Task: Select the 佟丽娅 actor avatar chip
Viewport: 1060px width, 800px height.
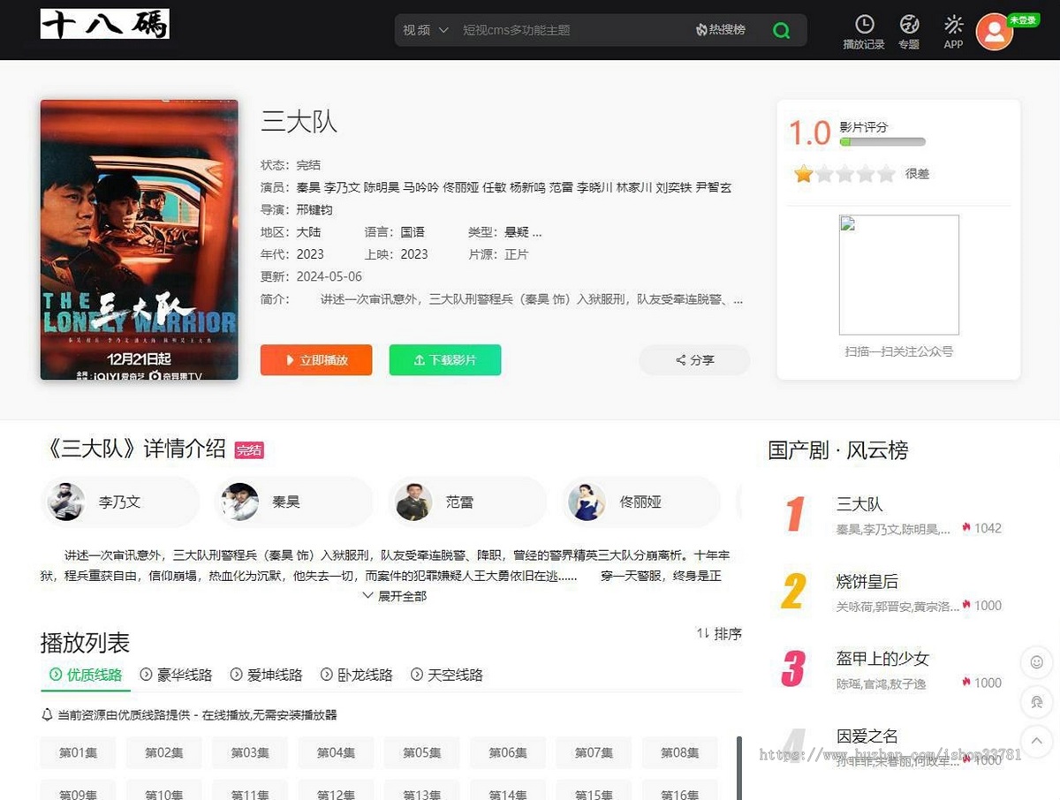Action: pyautogui.click(x=640, y=502)
